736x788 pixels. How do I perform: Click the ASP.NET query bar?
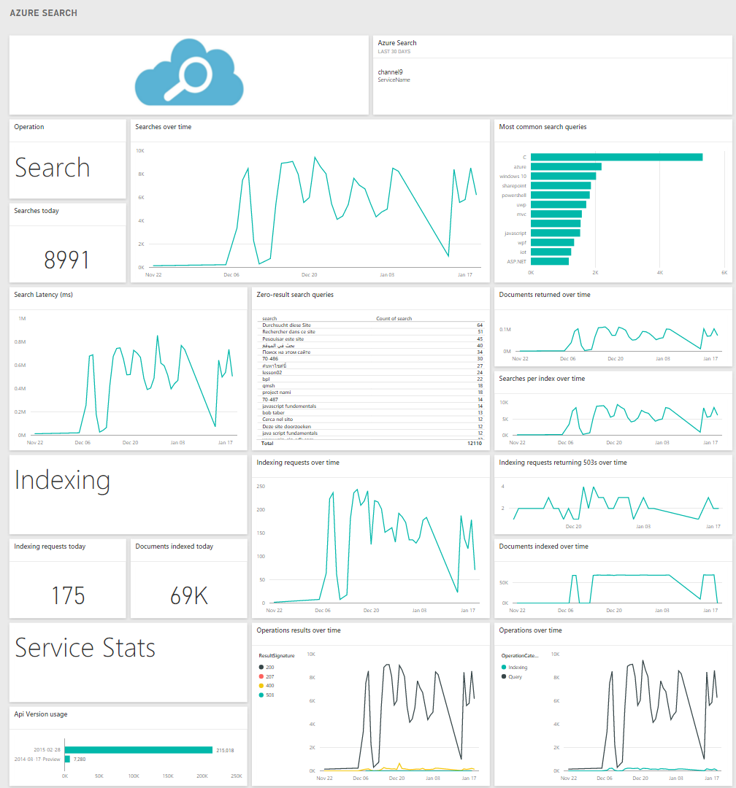[x=549, y=261]
